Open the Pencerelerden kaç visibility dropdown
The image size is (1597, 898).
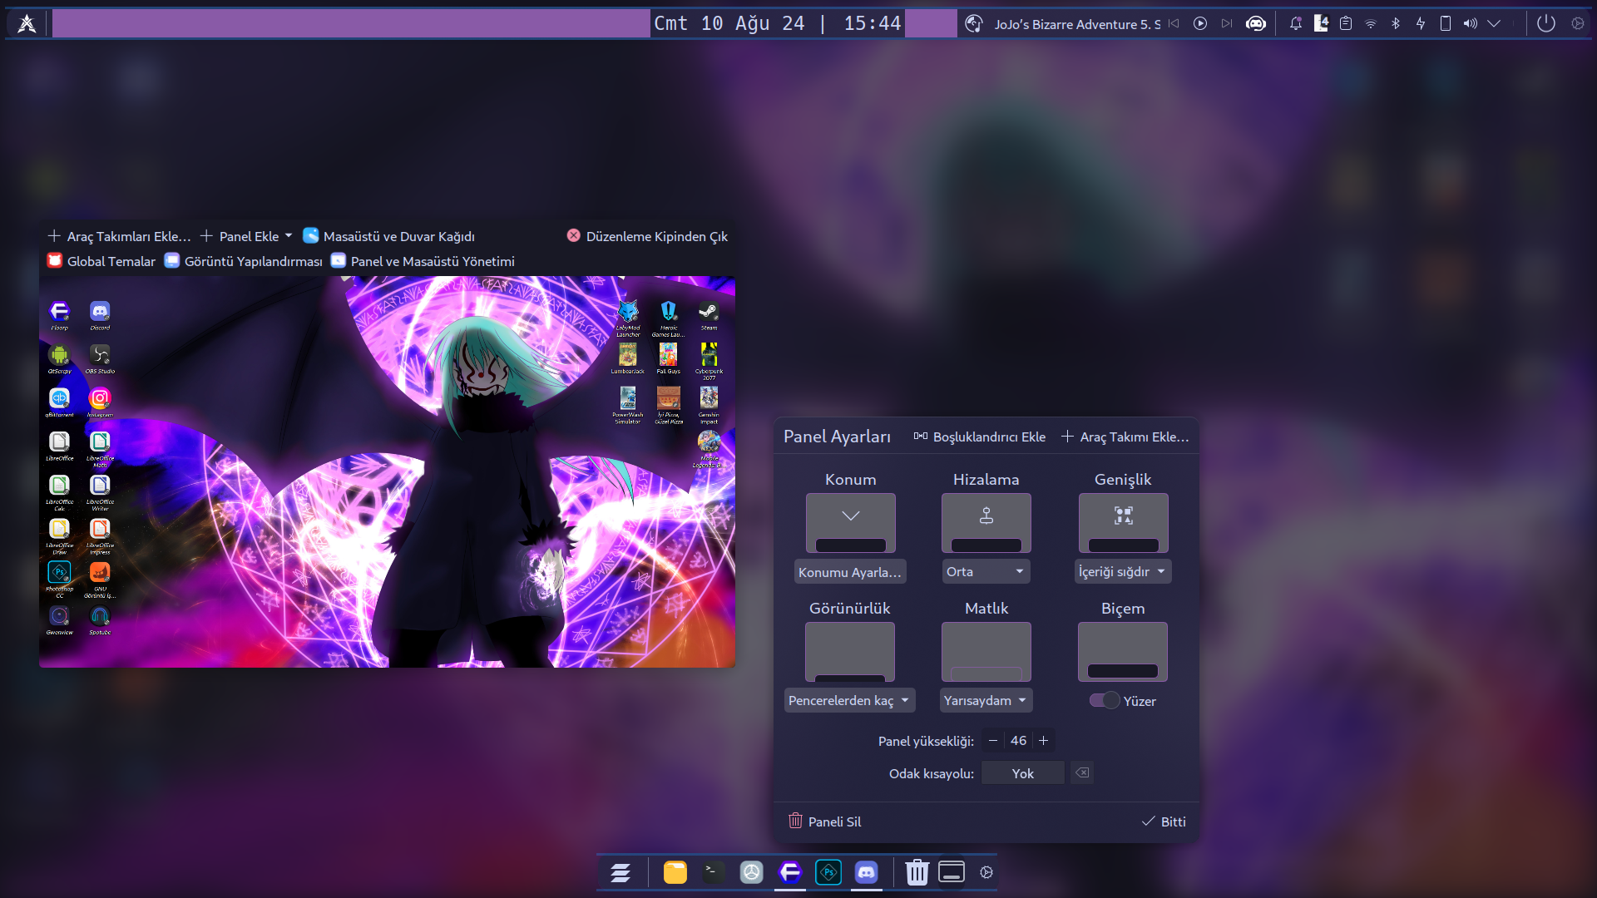pos(849,701)
